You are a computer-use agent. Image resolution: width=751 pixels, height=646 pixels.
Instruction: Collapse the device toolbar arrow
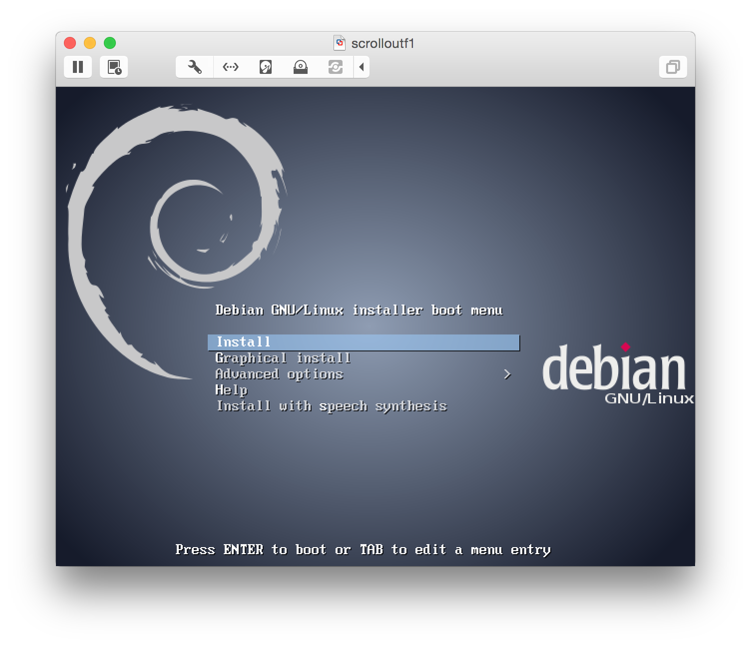coord(362,67)
